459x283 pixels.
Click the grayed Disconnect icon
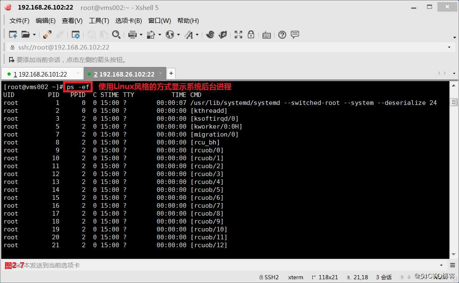point(60,35)
